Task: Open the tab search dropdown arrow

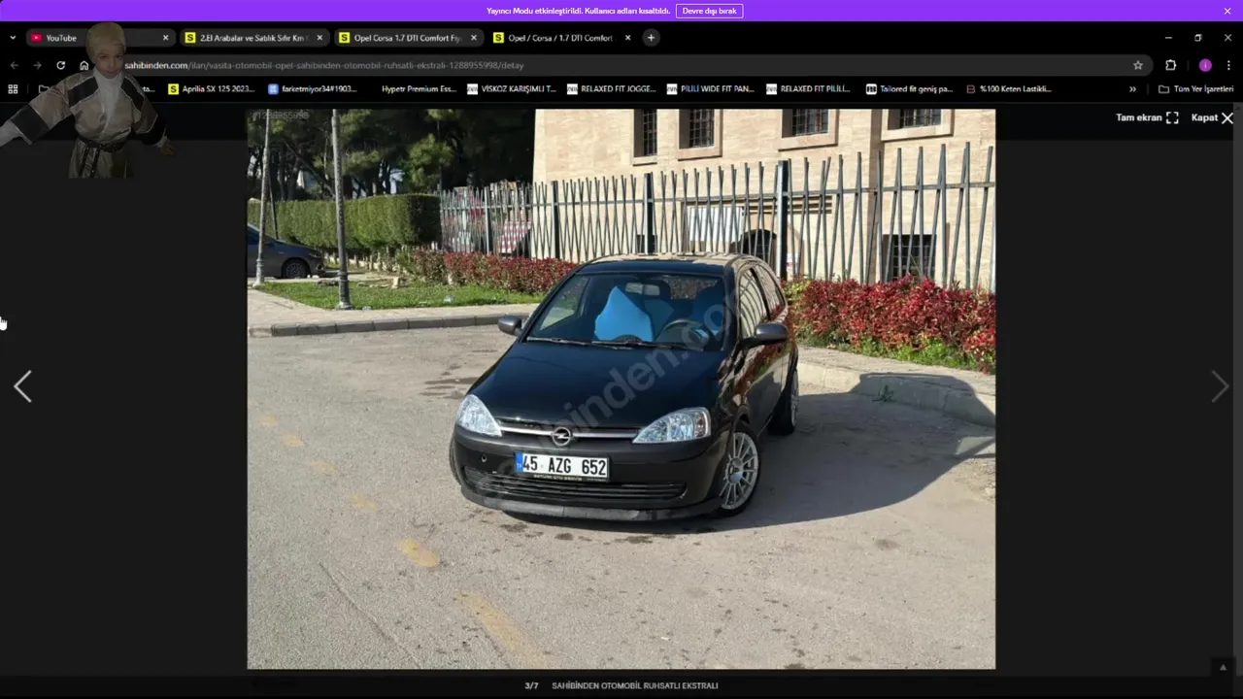Action: tap(13, 38)
